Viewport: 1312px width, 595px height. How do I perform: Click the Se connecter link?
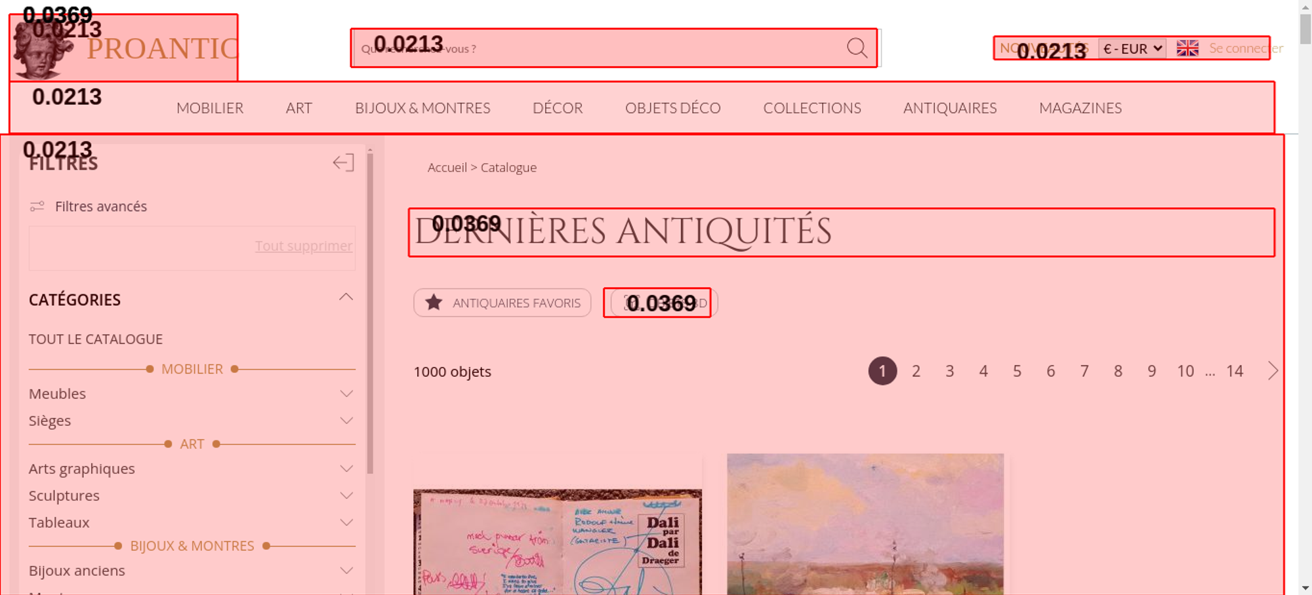(x=1246, y=48)
